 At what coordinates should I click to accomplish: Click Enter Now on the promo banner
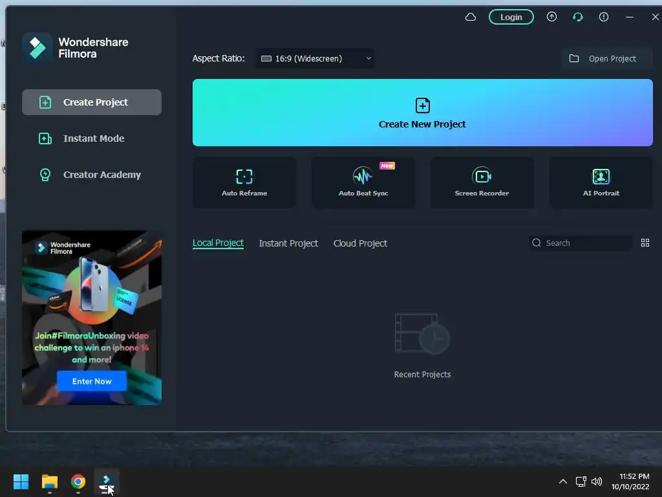coord(92,381)
